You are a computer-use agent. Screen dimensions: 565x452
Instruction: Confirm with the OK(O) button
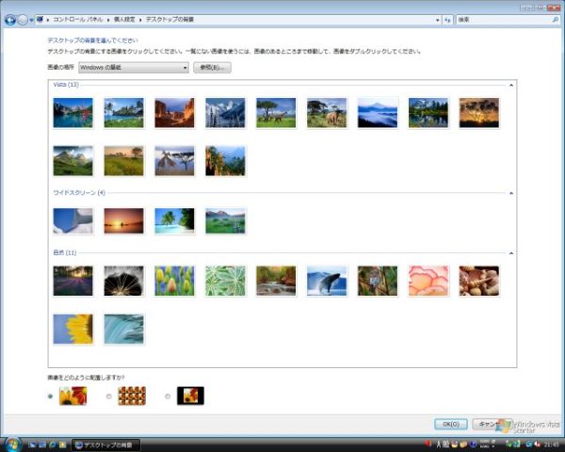450,424
